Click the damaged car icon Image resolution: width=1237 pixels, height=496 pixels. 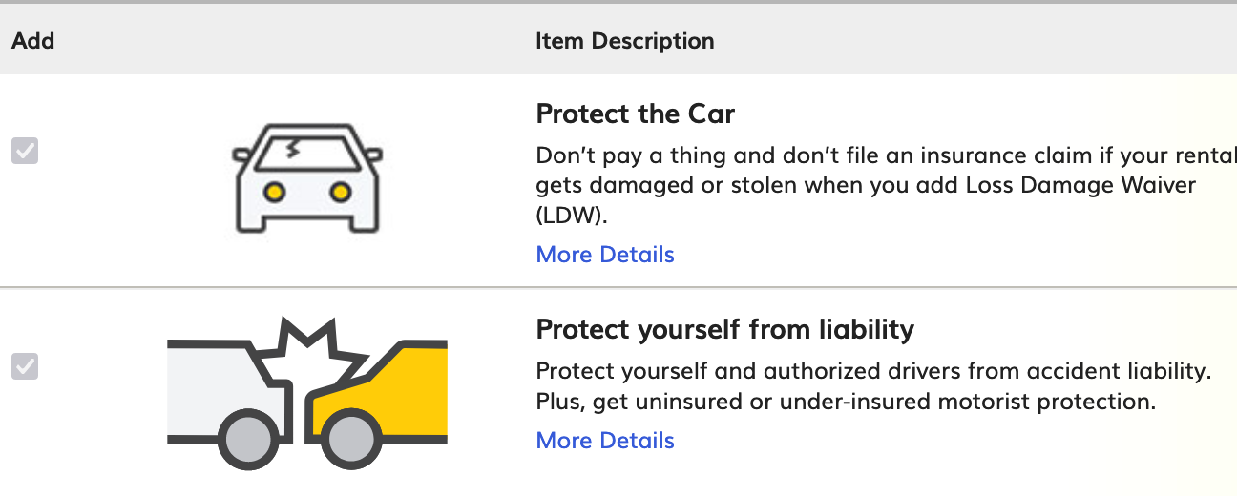pos(307,178)
